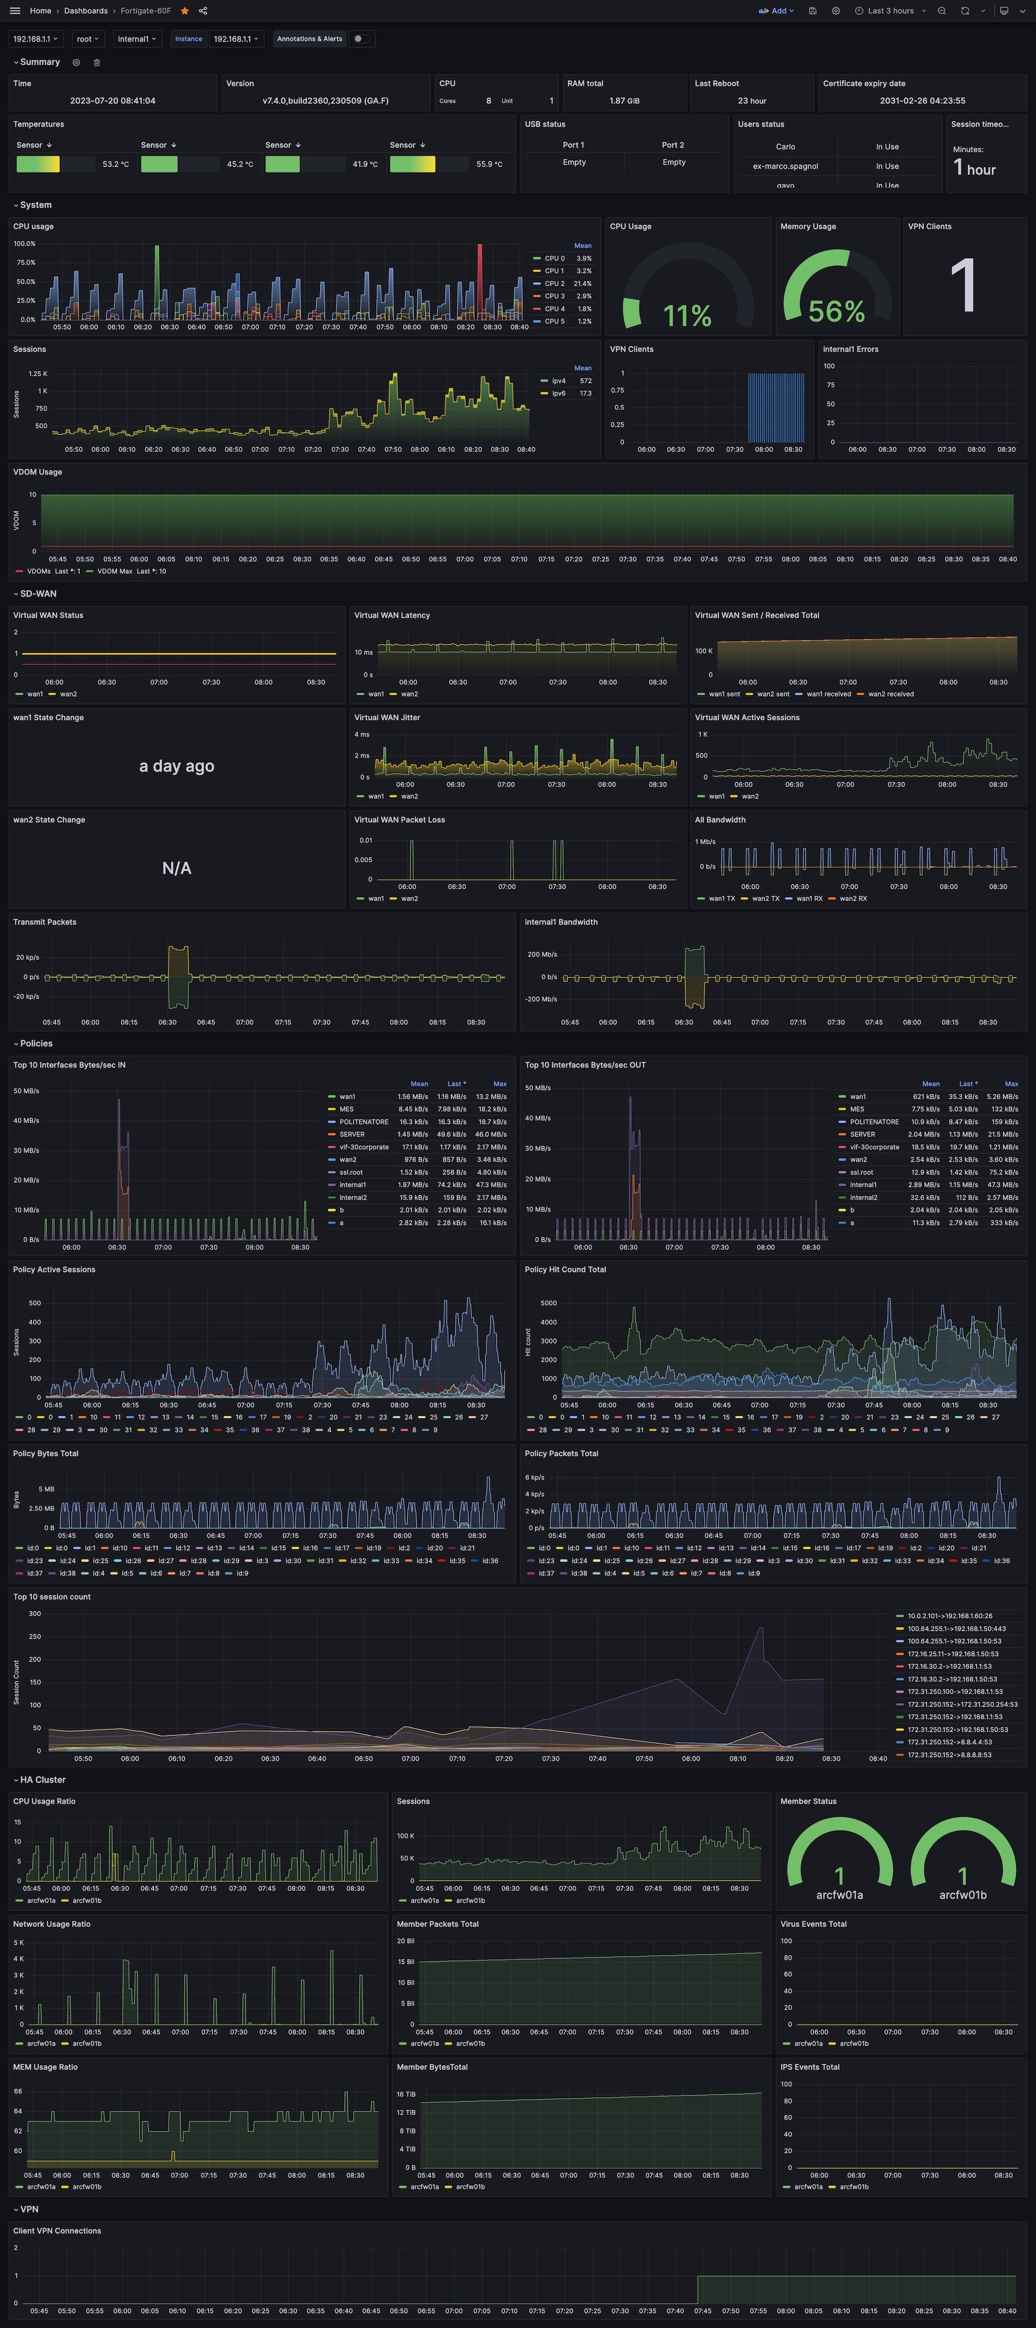Viewport: 1036px width, 2328px height.
Task: Toggle ipv4 series in Sessions legend
Action: 559,381
